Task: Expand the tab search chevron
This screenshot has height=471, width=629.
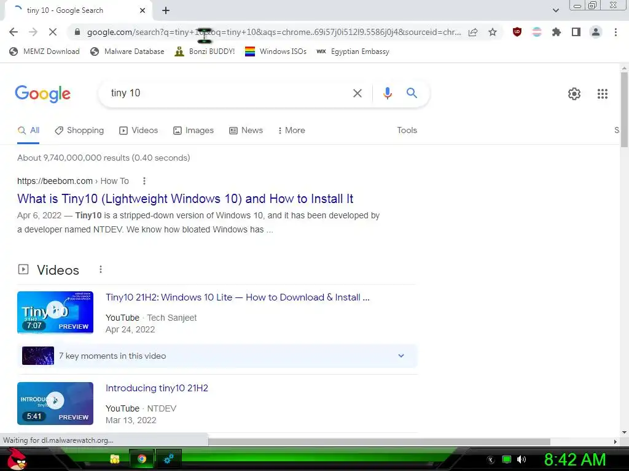Action: pyautogui.click(x=555, y=10)
